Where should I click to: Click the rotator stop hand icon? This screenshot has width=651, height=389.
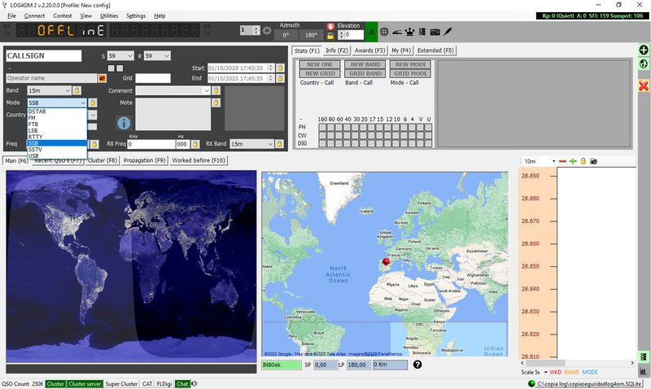coord(330,26)
